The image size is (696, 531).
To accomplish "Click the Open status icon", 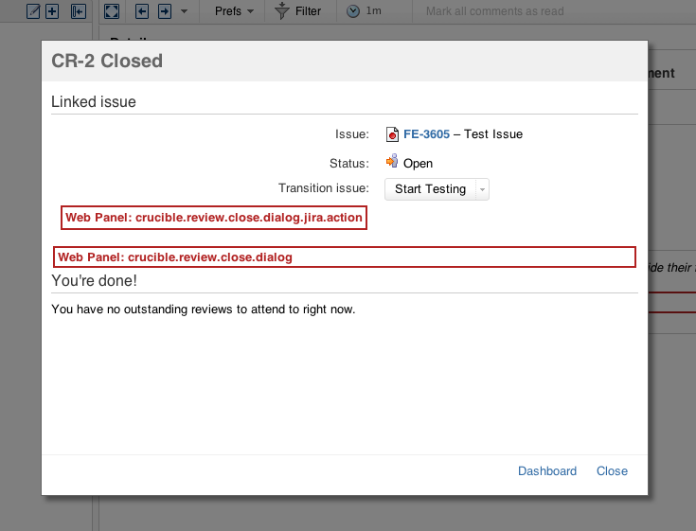I will coord(393,163).
